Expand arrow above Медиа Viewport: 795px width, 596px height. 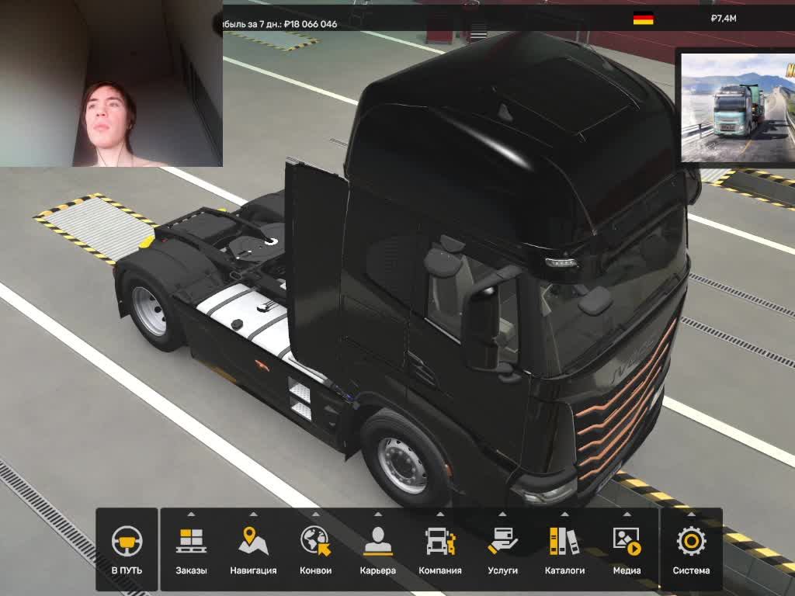click(x=627, y=514)
